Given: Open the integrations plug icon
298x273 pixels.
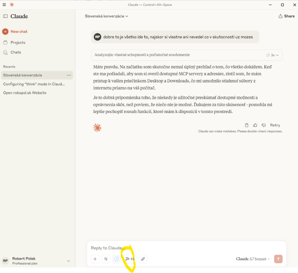Looking at the screenshot, I should [143, 259].
